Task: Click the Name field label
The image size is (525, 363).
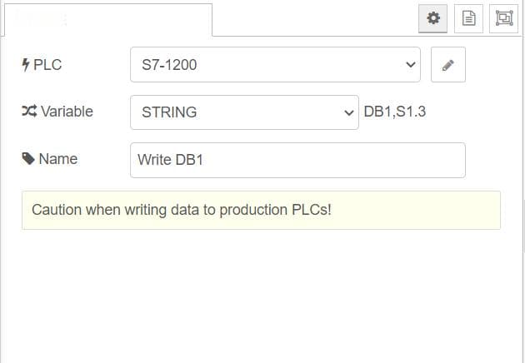Action: (58, 159)
